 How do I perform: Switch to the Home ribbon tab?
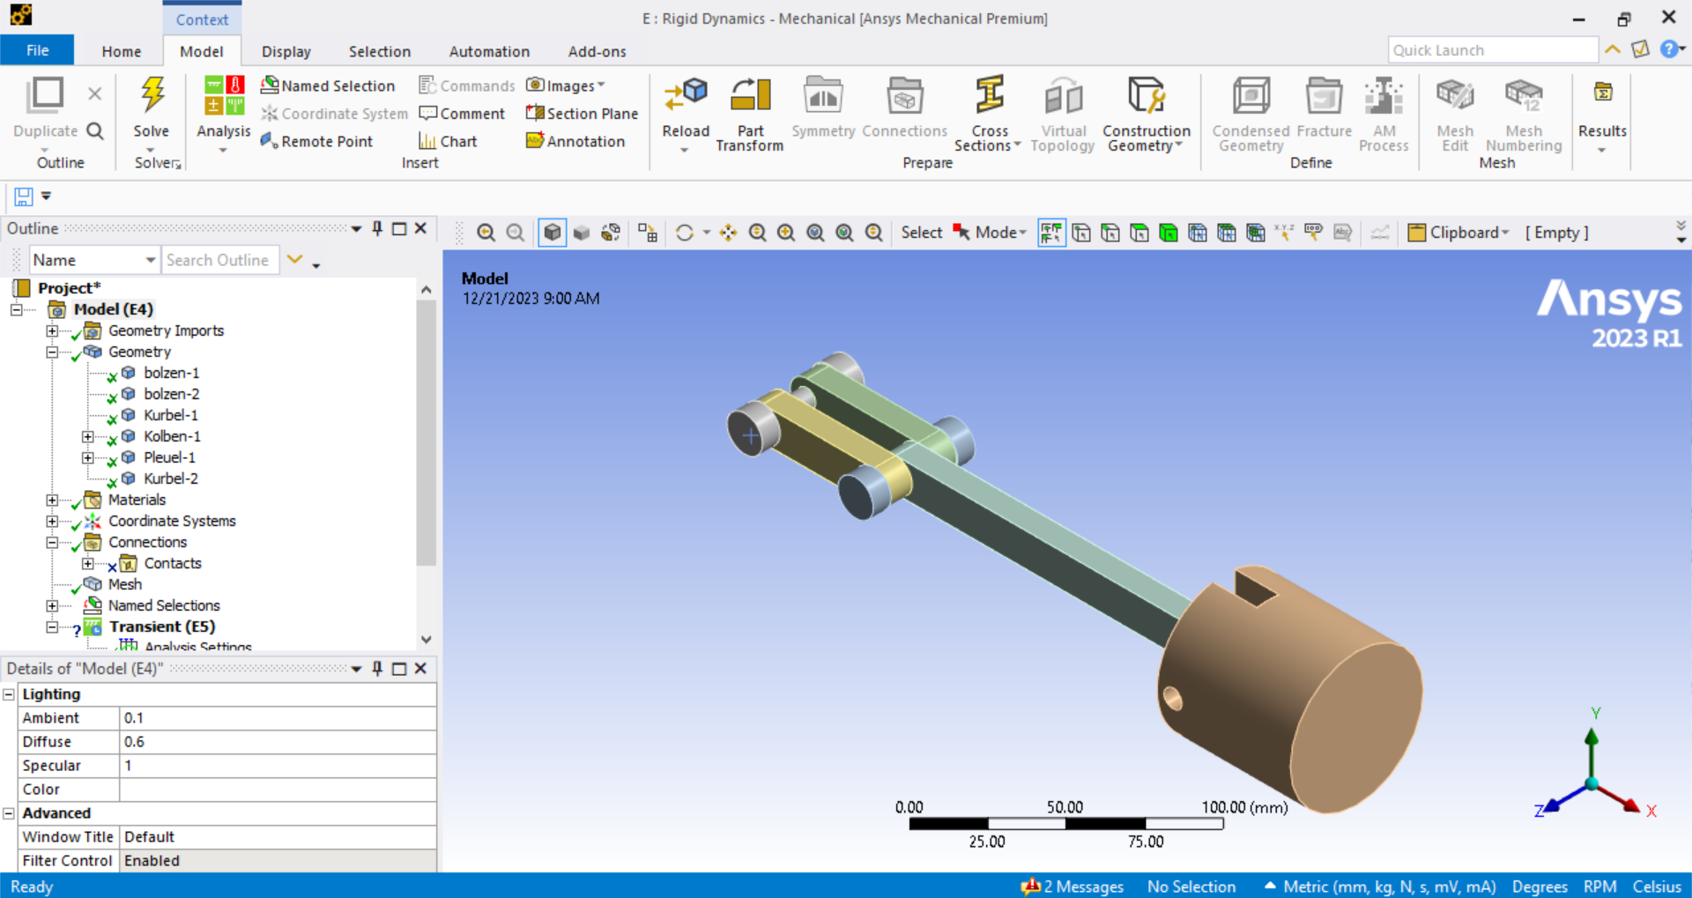pos(122,51)
